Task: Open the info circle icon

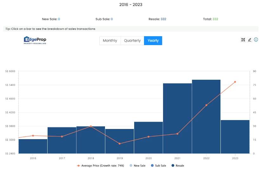Action: 256,40
